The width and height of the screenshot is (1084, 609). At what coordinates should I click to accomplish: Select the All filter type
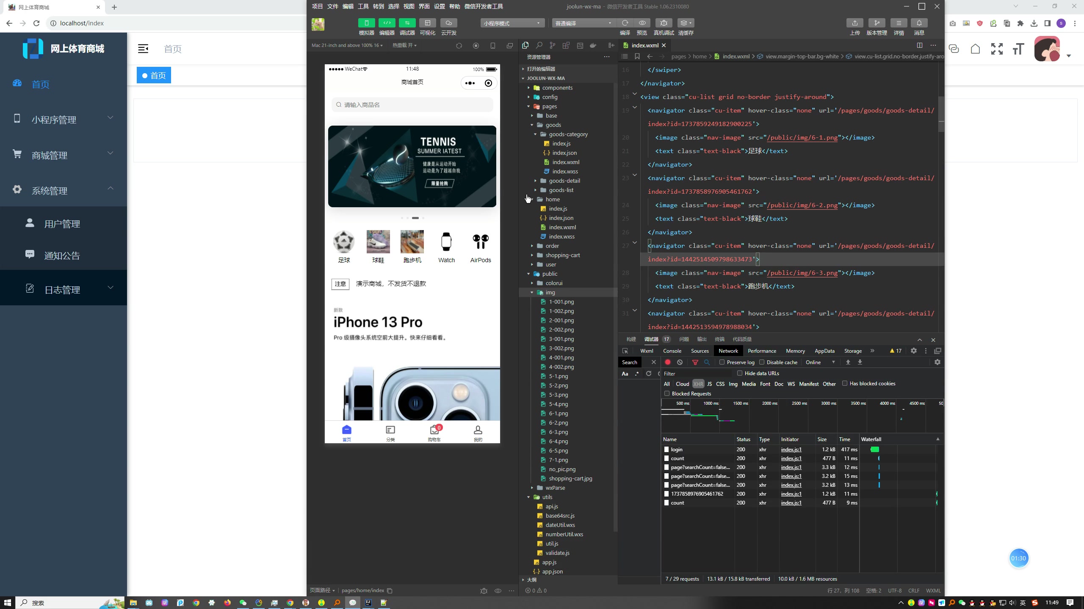667,384
